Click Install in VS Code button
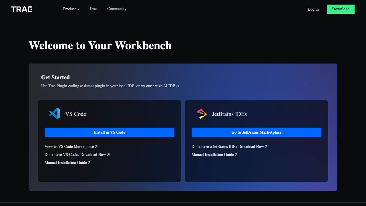The height and width of the screenshot is (206, 366). click(110, 132)
